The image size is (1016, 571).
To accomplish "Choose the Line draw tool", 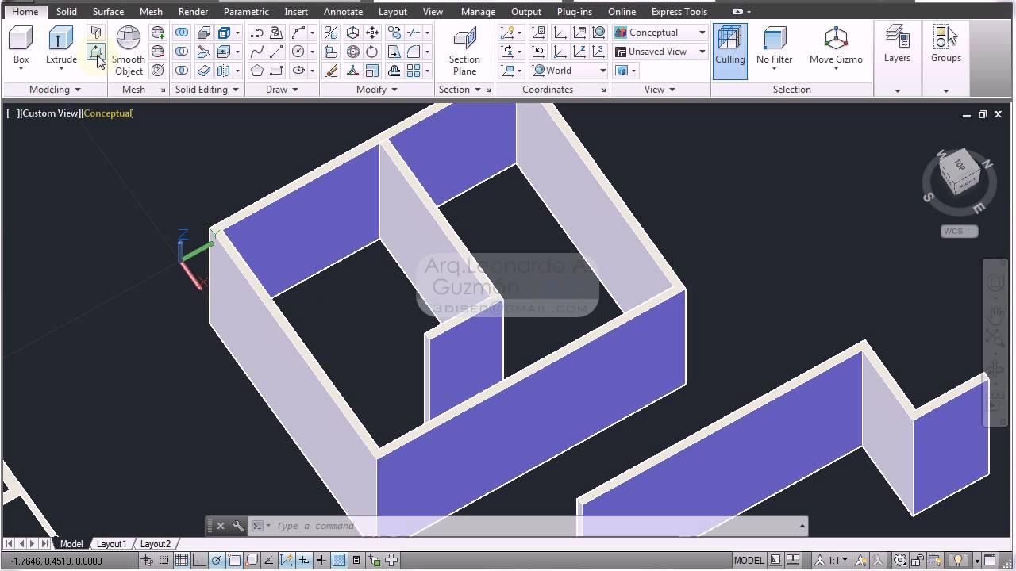I will pos(276,52).
